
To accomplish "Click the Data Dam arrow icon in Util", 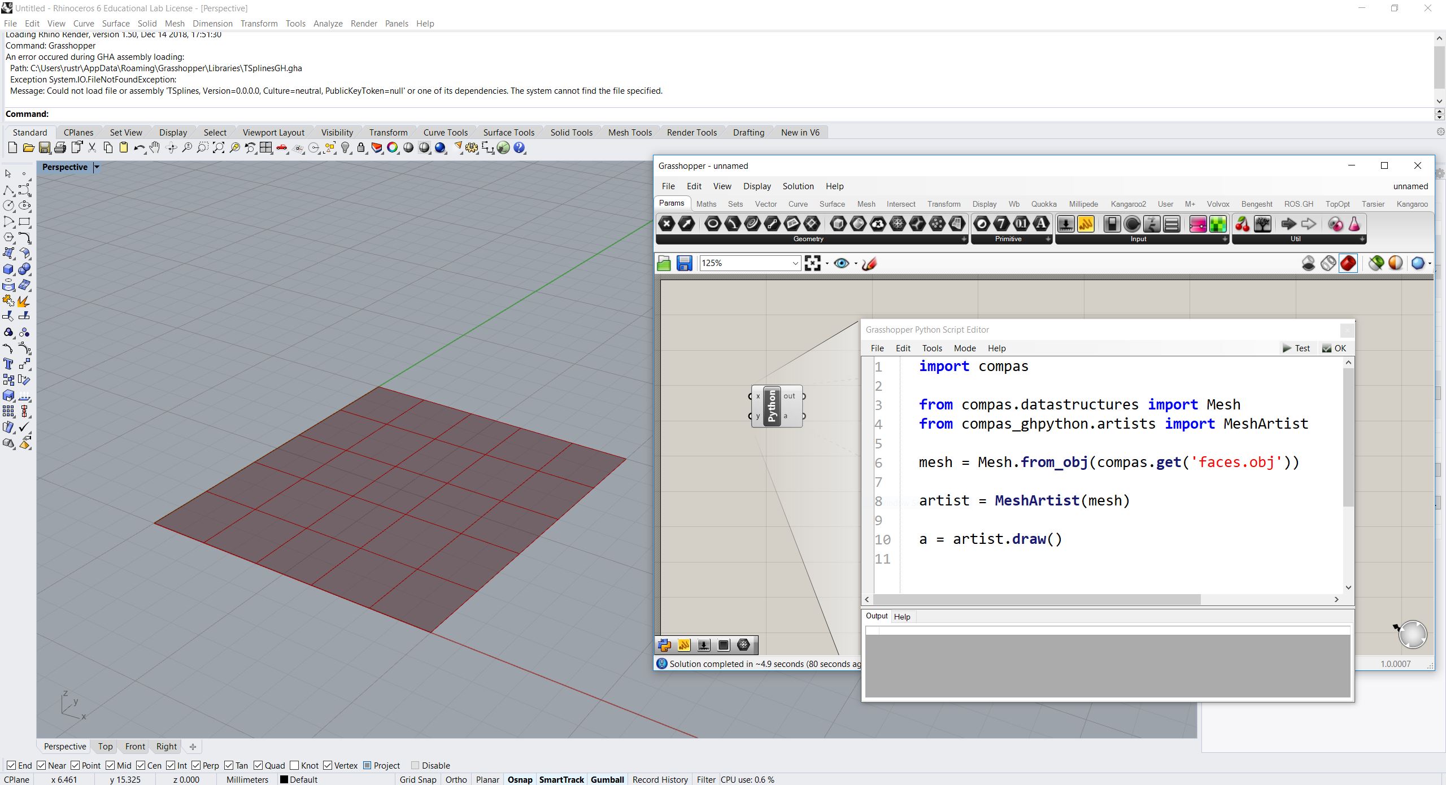I will [1288, 224].
